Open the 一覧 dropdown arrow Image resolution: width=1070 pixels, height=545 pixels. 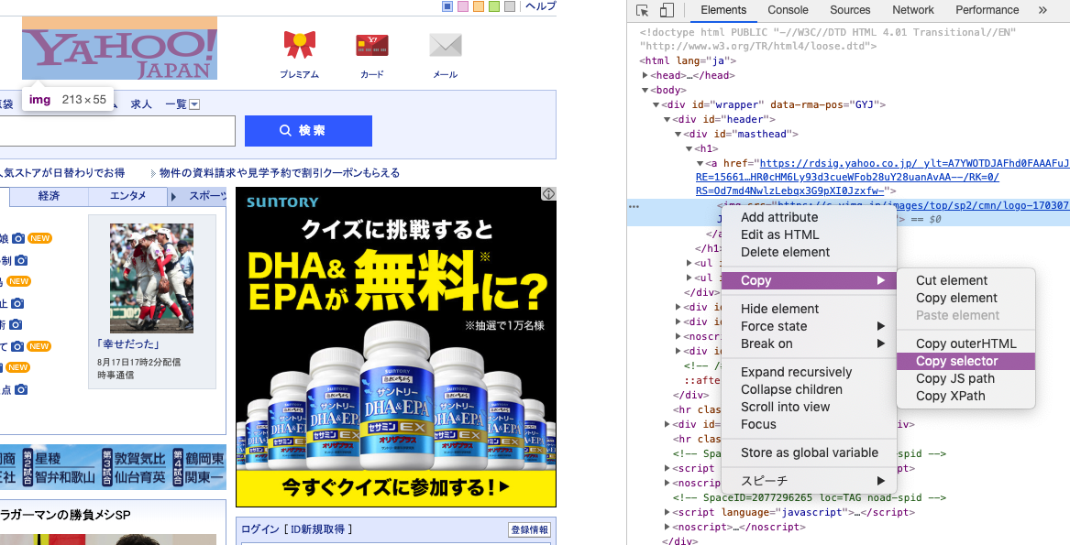pyautogui.click(x=194, y=104)
